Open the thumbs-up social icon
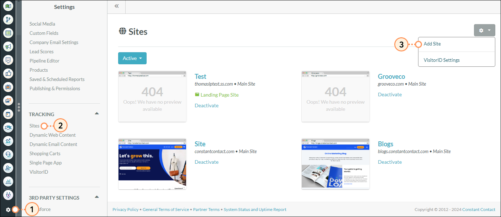501x217 pixels. click(8, 74)
